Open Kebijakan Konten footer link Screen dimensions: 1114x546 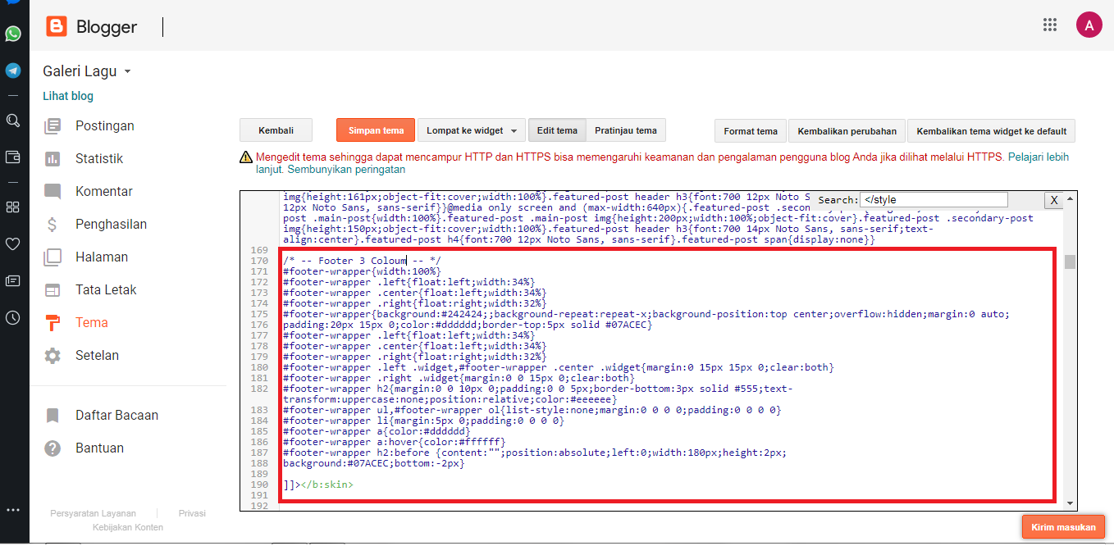(x=128, y=527)
